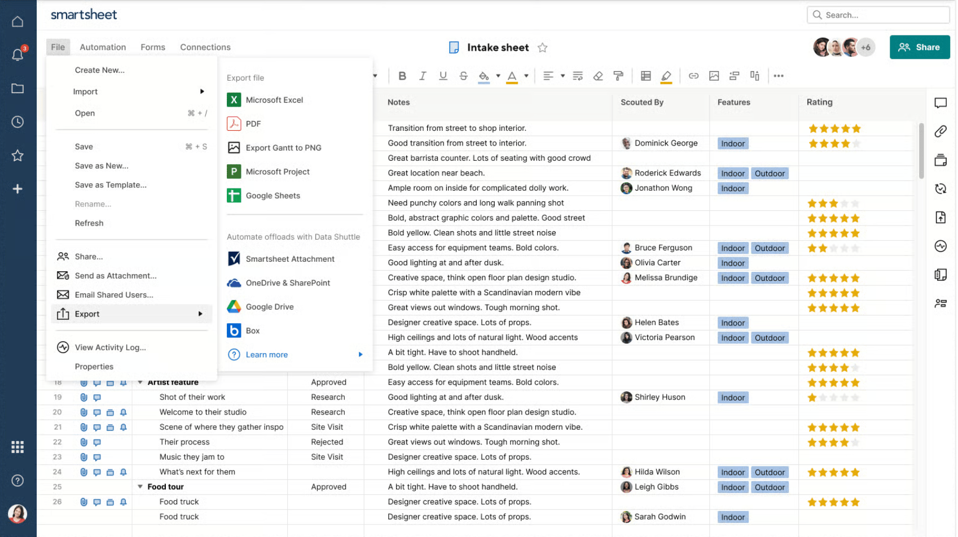Open the text color dropdown arrow
Image resolution: width=958 pixels, height=537 pixels.
pyautogui.click(x=526, y=76)
